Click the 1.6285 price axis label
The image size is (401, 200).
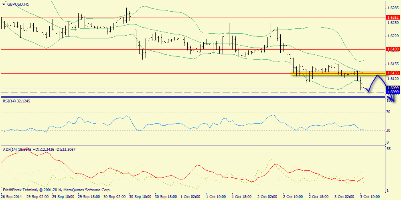tap(392, 8)
